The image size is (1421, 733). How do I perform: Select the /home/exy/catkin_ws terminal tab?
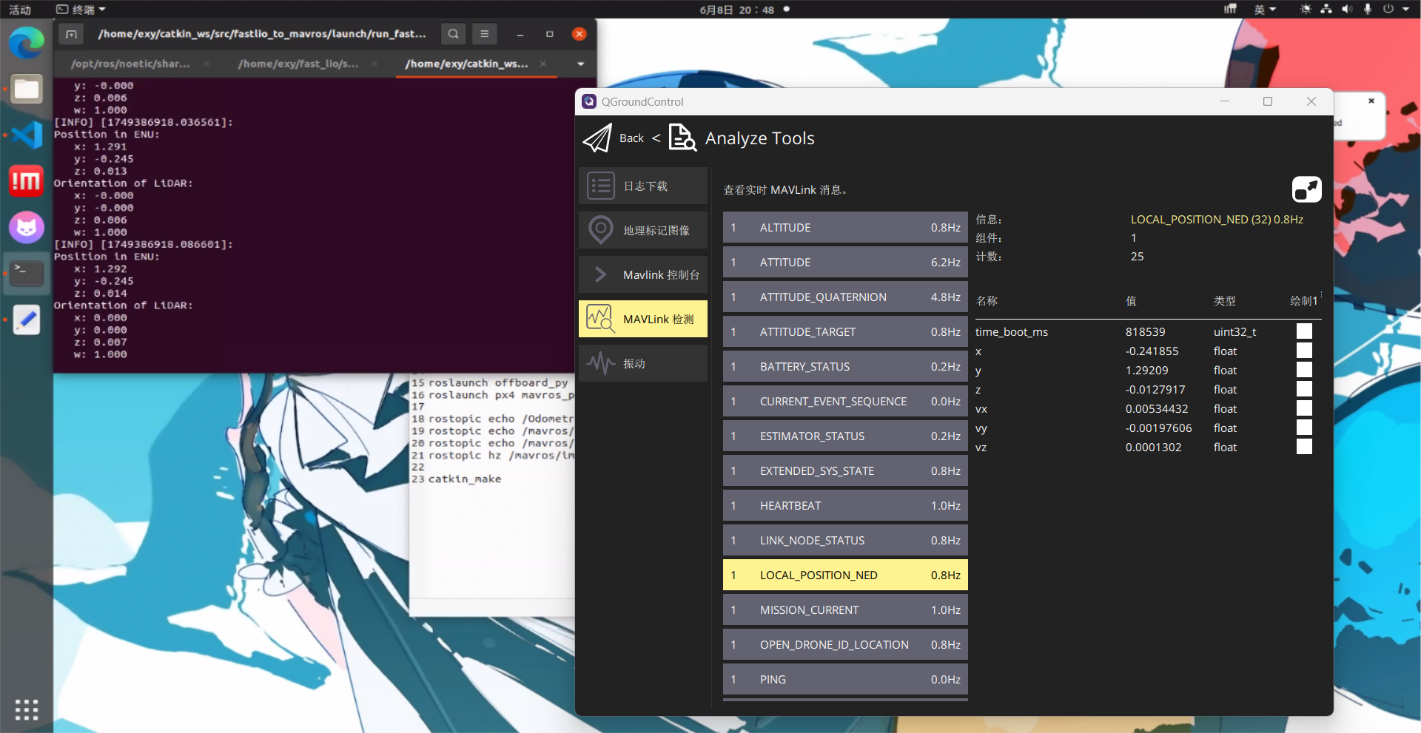(466, 64)
